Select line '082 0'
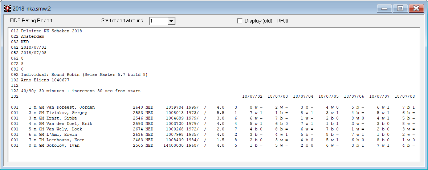Screen dimensions: 428x170 (17, 69)
